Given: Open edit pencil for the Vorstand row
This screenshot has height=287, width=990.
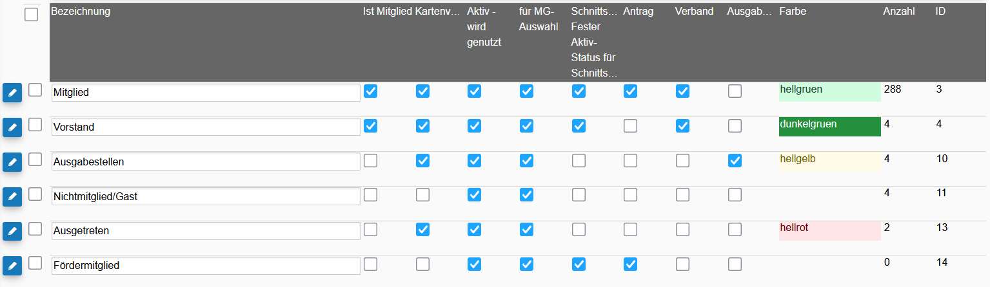Looking at the screenshot, I should tap(12, 127).
